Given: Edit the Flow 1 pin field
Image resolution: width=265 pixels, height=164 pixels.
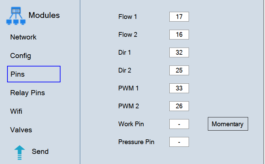Looking at the screenshot, I should [x=179, y=17].
